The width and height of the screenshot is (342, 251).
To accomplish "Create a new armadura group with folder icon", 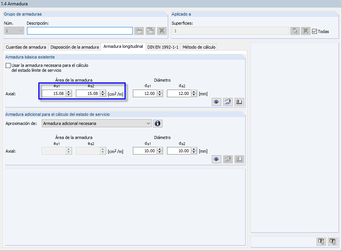I will pos(140,31).
